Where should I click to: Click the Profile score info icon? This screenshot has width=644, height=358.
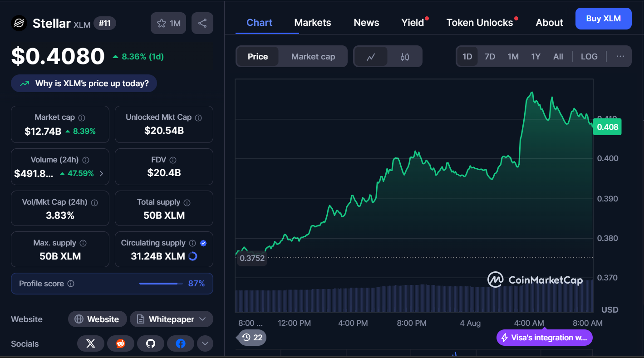(71, 284)
